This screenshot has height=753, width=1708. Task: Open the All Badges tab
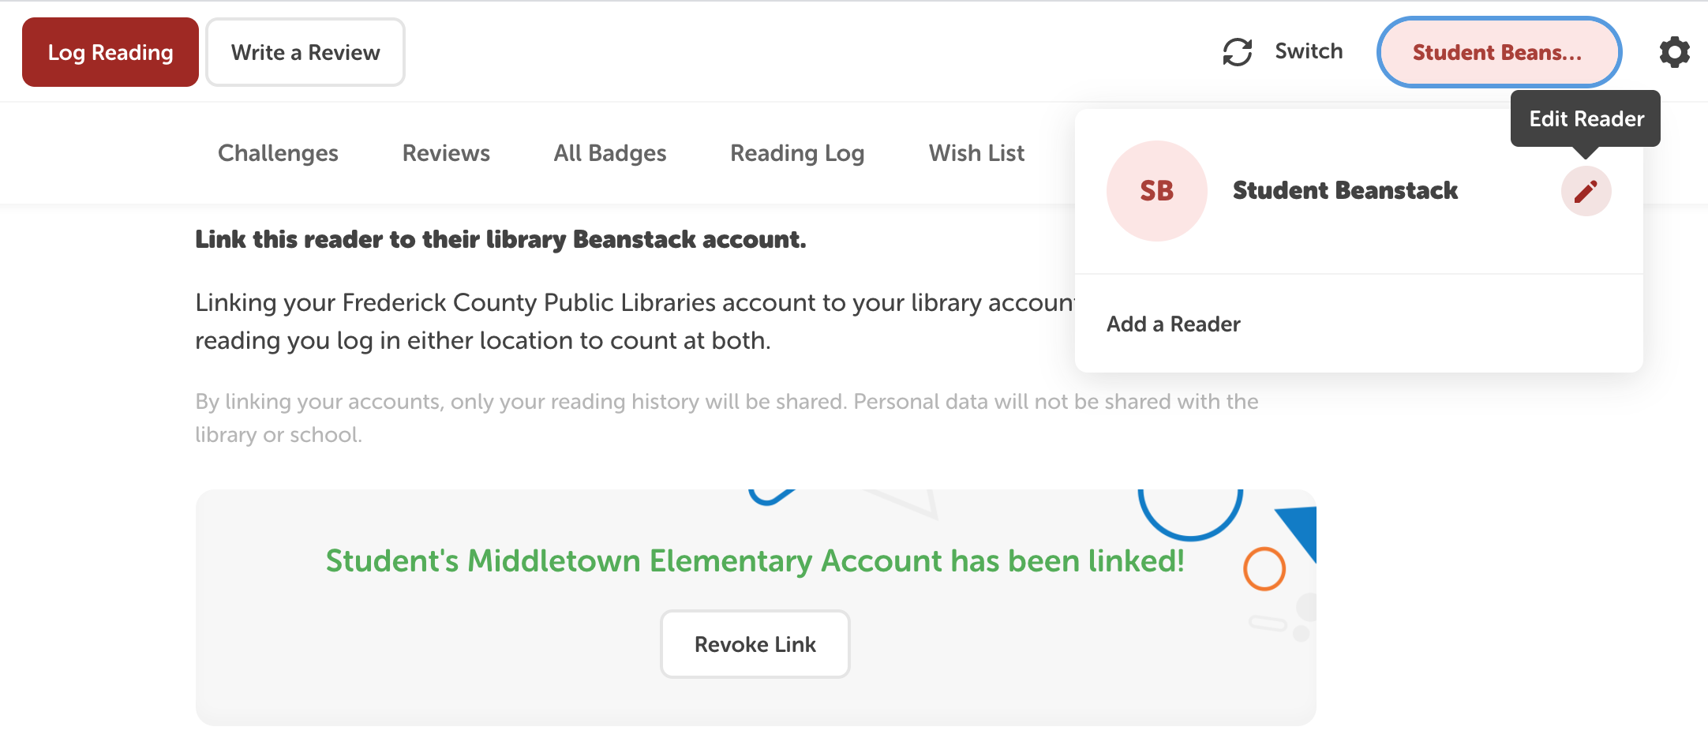[610, 153]
